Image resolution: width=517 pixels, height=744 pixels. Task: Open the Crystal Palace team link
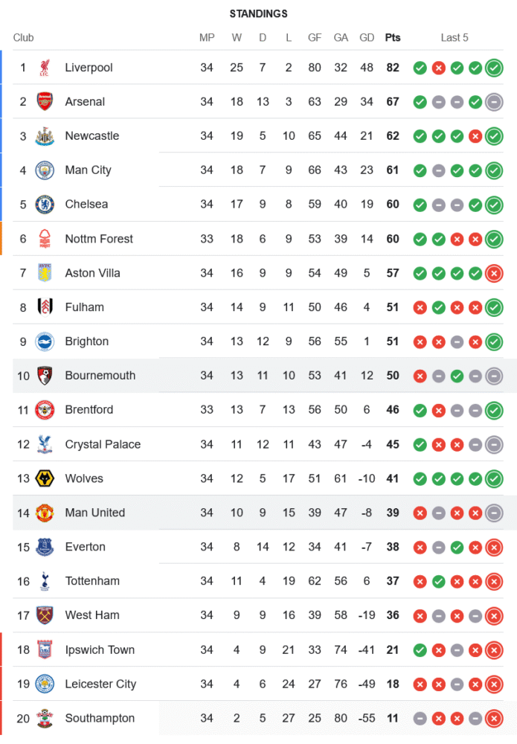[103, 444]
